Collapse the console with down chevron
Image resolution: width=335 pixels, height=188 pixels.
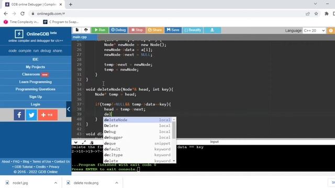(76, 143)
